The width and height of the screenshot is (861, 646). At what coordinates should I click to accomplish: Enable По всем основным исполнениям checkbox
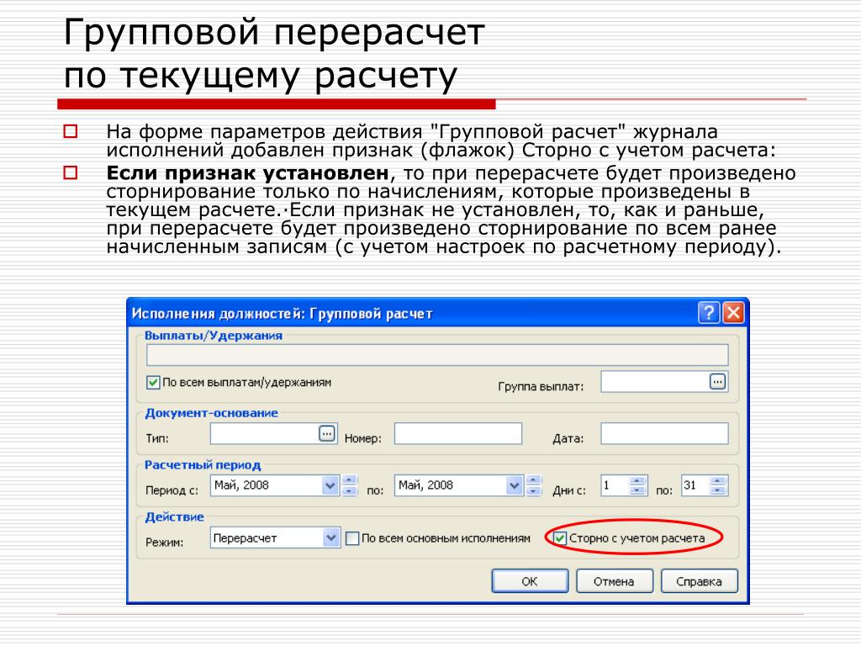(352, 538)
